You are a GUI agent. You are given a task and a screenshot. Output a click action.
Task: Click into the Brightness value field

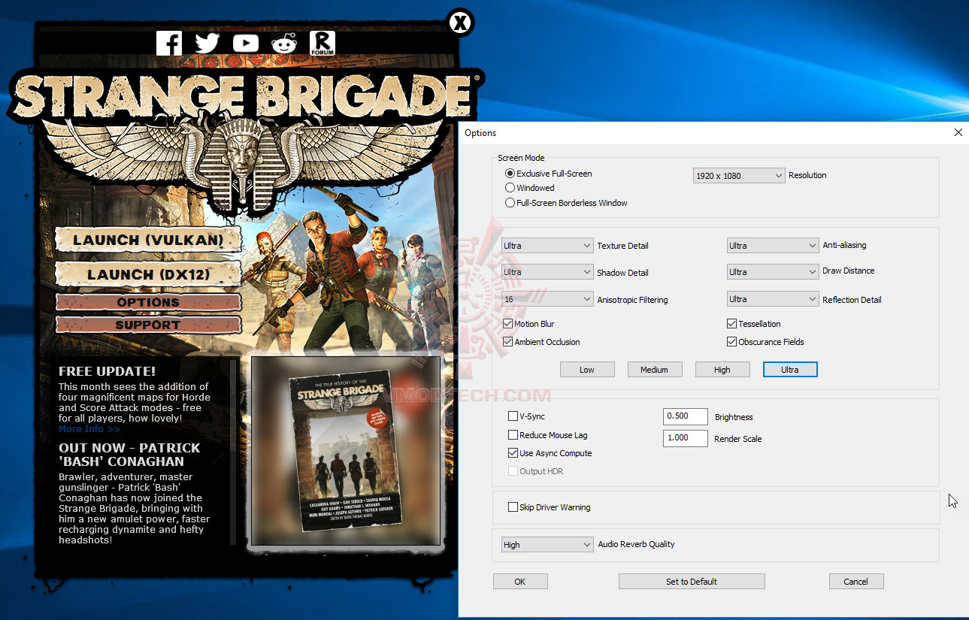(686, 416)
